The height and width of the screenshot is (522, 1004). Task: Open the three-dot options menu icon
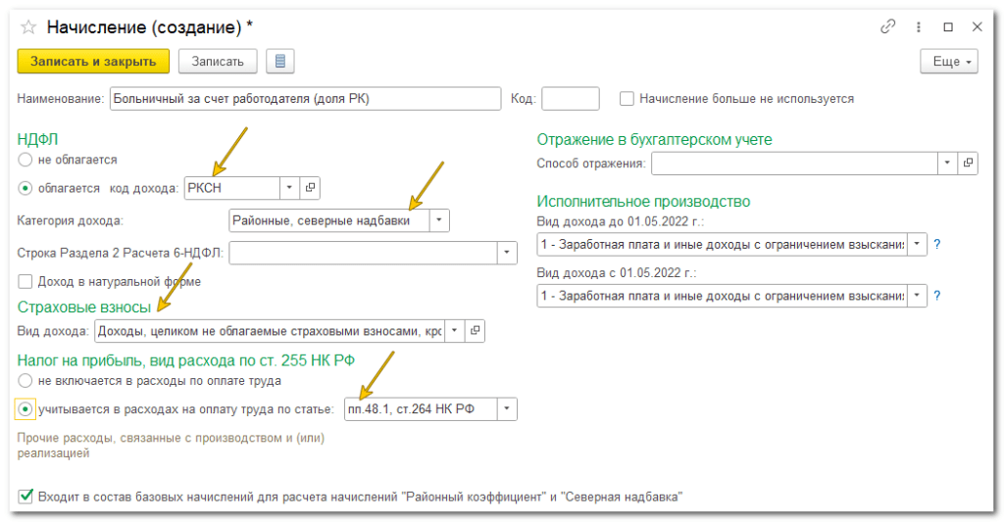[919, 27]
